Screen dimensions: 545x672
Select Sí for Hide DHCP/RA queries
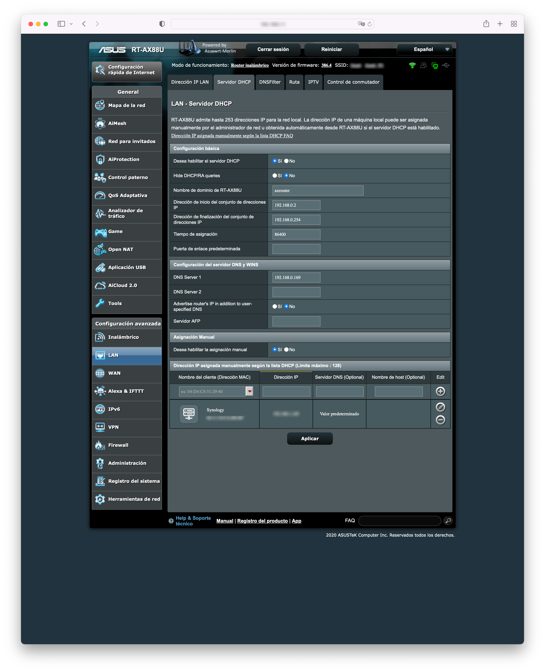(275, 176)
